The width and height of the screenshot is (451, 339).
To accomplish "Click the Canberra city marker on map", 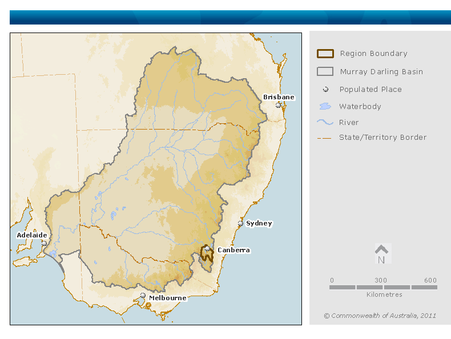I will click(207, 249).
